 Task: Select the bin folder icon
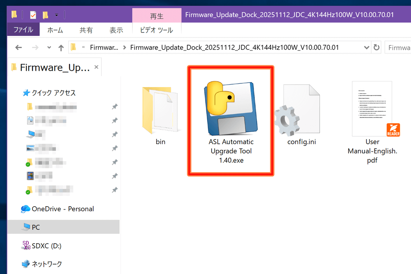pos(160,110)
